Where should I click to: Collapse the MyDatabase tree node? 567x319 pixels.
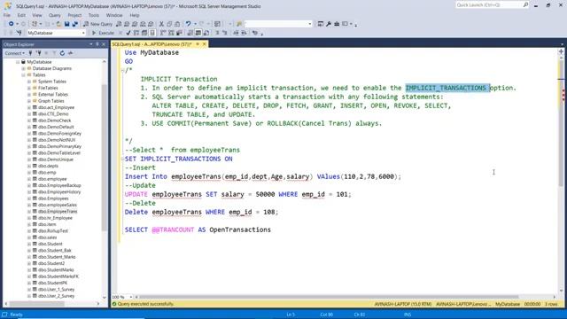(18, 62)
